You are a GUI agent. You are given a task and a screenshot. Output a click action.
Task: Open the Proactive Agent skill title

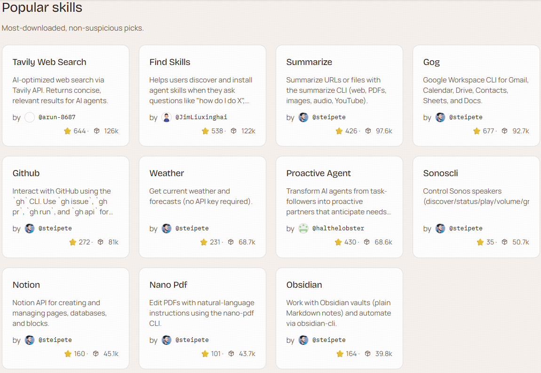click(x=318, y=173)
